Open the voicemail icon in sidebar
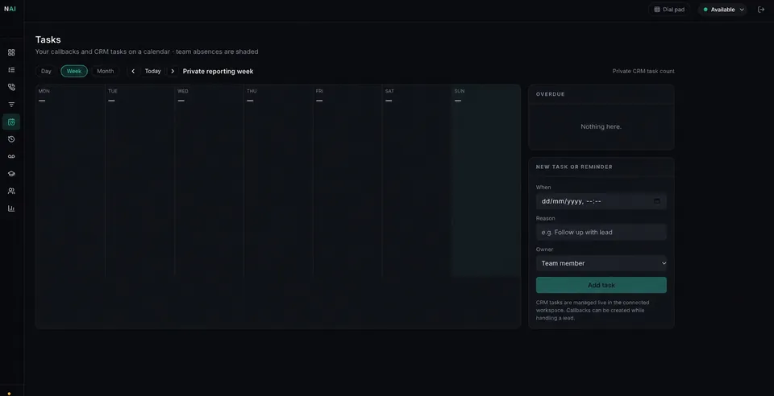 (11, 157)
